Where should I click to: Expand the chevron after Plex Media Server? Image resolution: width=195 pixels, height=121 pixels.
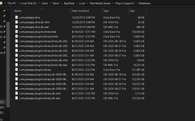112,3
